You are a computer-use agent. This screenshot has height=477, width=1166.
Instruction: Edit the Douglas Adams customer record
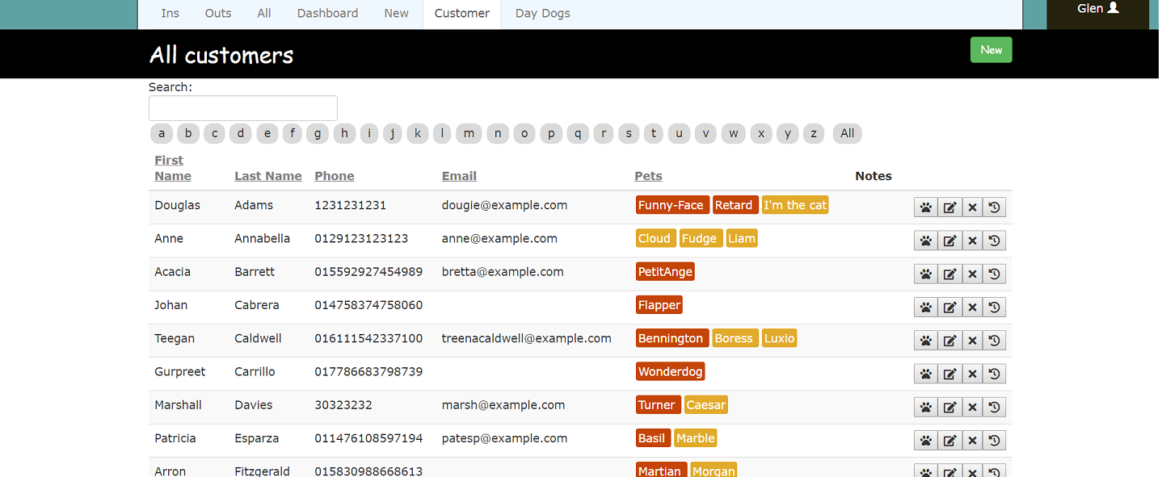pyautogui.click(x=950, y=207)
